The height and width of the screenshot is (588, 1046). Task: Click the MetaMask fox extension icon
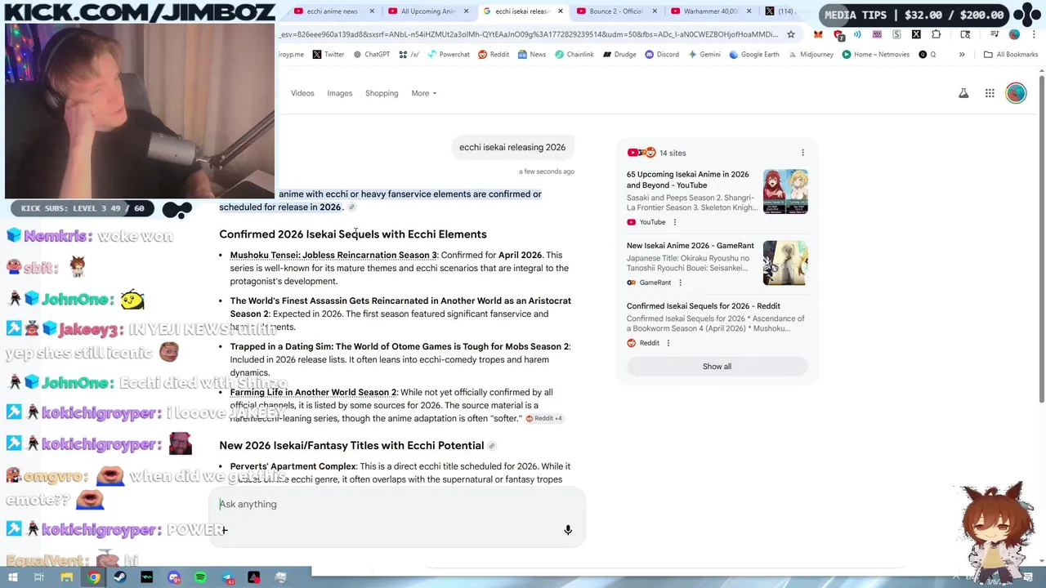click(x=818, y=34)
